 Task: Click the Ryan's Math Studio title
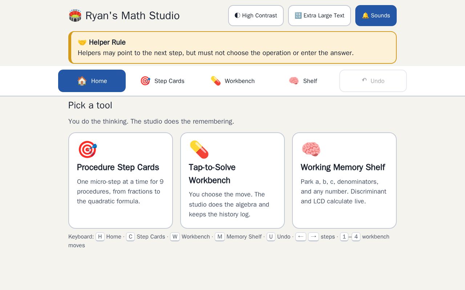coord(133,16)
